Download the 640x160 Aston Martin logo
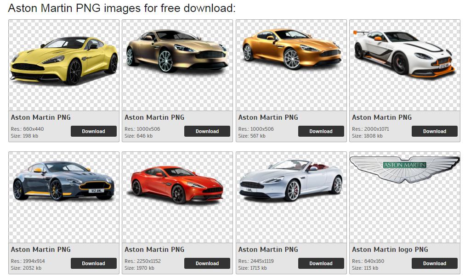The width and height of the screenshot is (465, 278). click(435, 263)
